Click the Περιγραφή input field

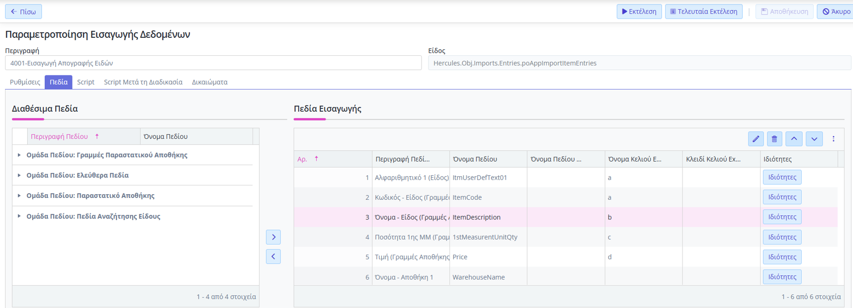213,63
